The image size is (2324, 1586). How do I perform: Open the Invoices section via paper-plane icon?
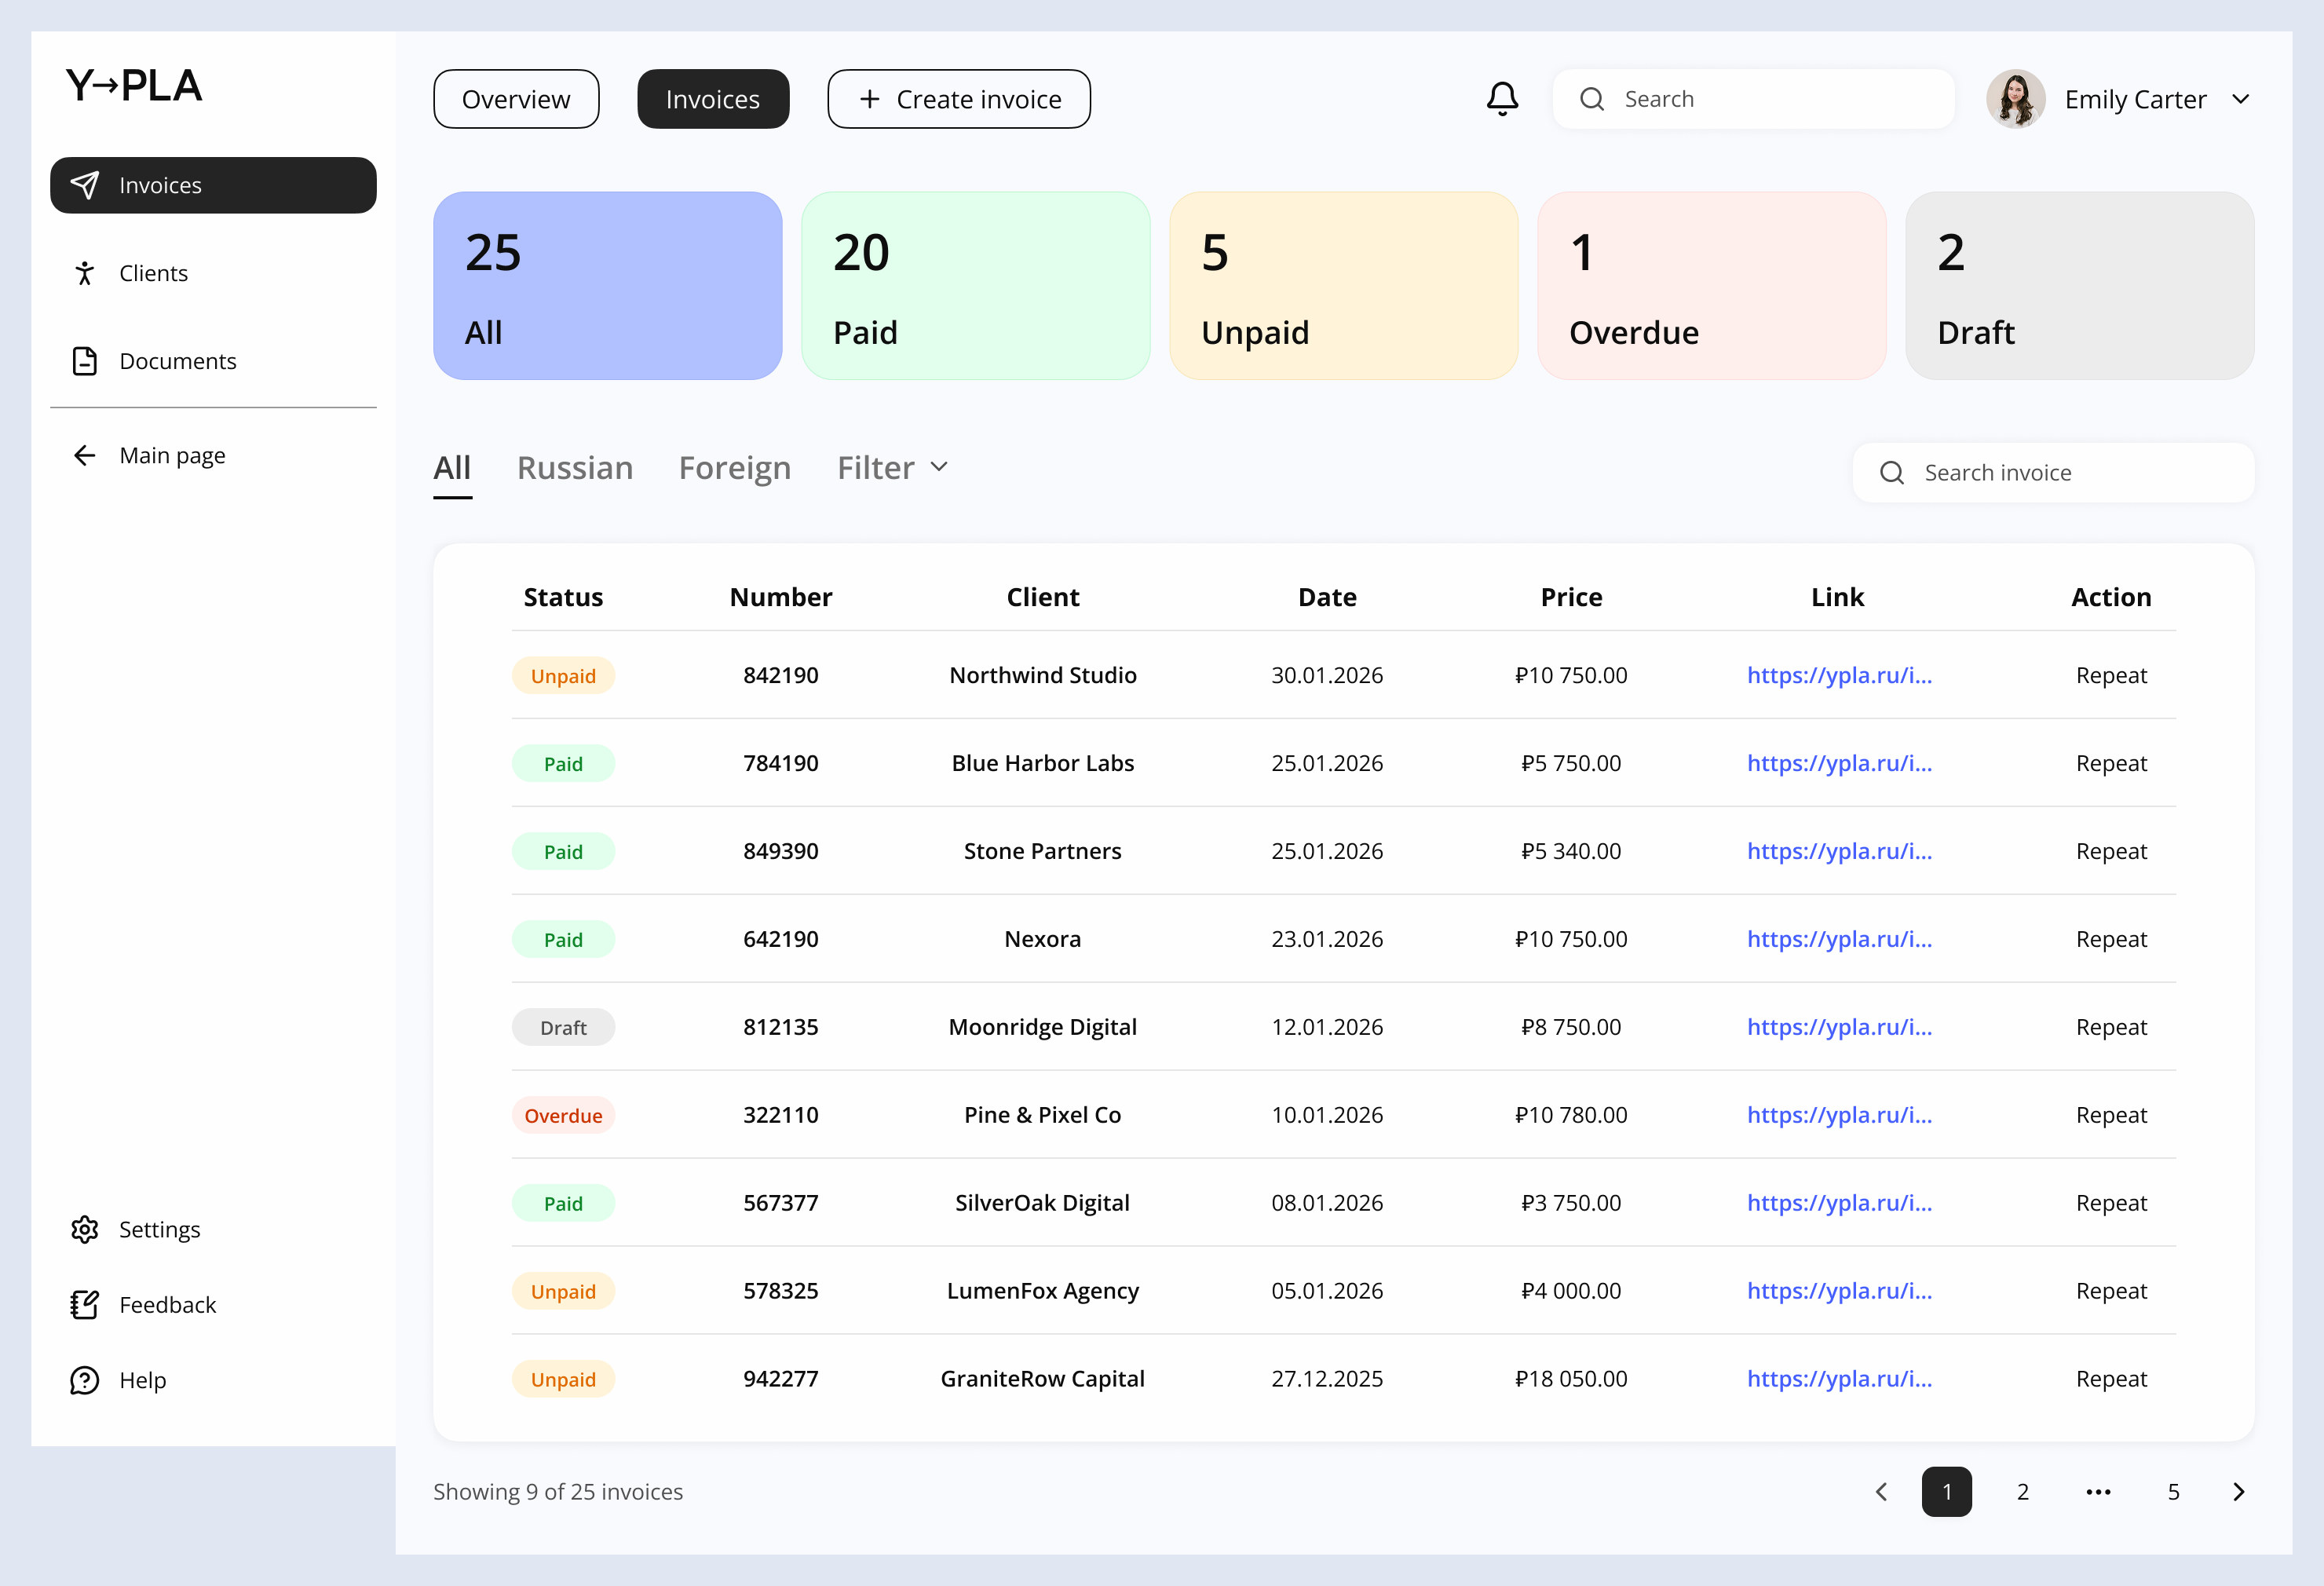point(86,184)
